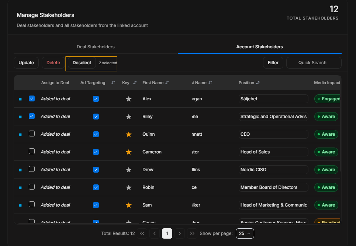Click the Update button
The height and width of the screenshot is (246, 356).
click(26, 63)
